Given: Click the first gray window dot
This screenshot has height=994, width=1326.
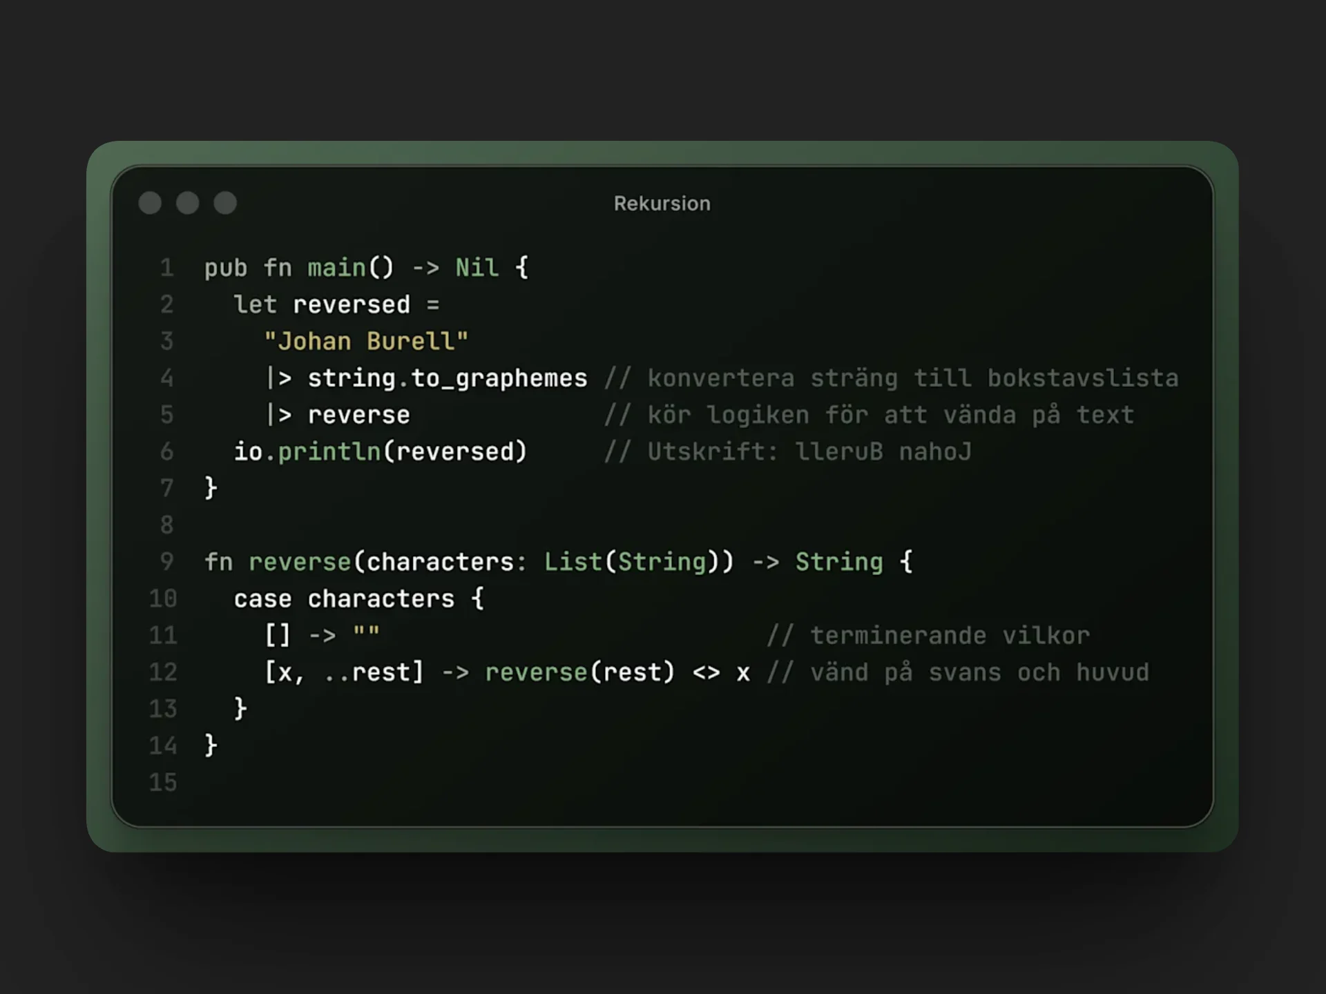Looking at the screenshot, I should tap(150, 203).
